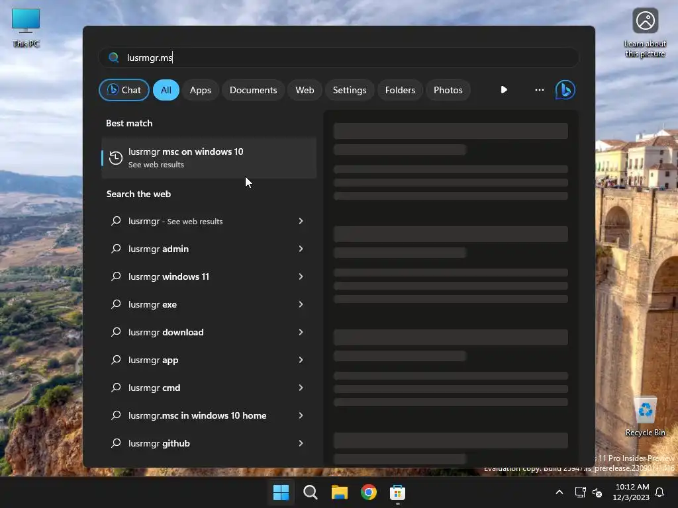The height and width of the screenshot is (508, 678).
Task: Select lusrmgr download web suggestion
Action: (209, 332)
